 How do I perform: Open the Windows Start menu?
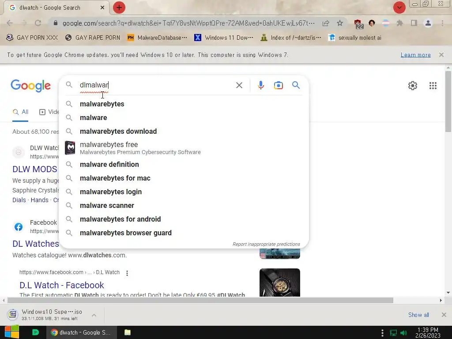pos(12,332)
